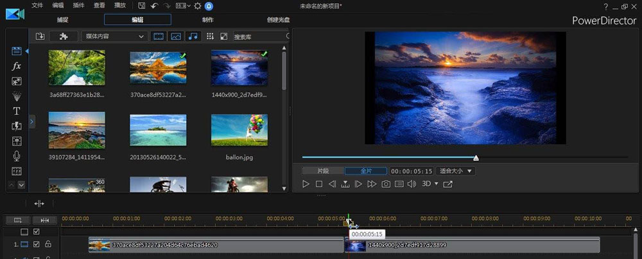
Task: Click the preview volume speaker icon
Action: pyautogui.click(x=412, y=184)
